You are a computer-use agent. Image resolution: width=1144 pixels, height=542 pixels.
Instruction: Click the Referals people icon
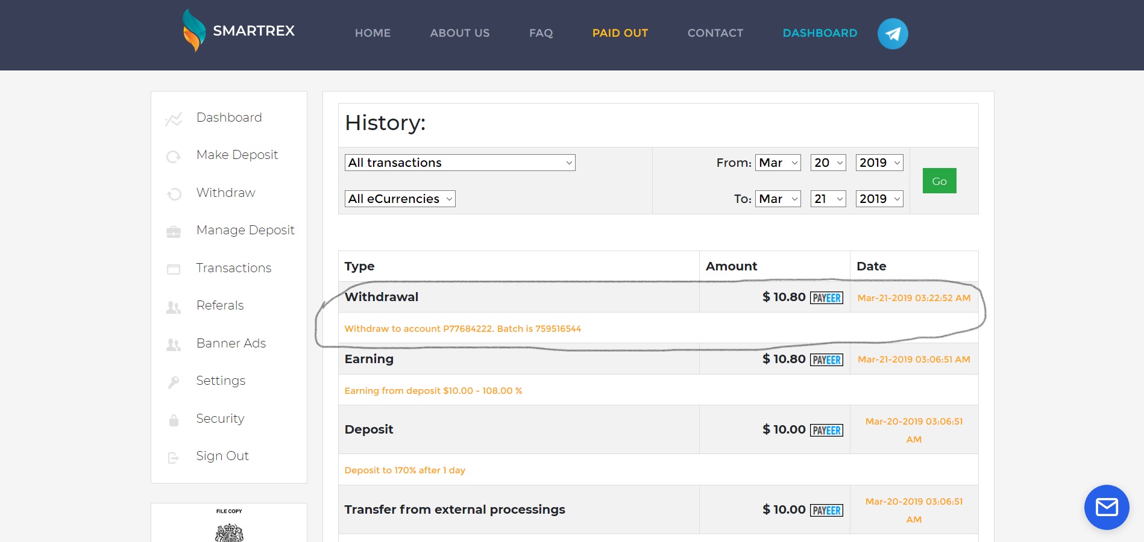[x=174, y=307]
